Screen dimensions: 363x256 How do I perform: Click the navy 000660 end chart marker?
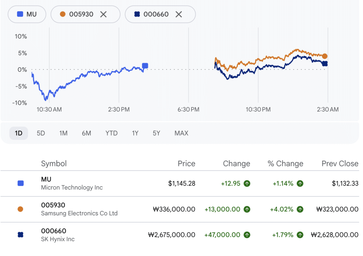325,64
